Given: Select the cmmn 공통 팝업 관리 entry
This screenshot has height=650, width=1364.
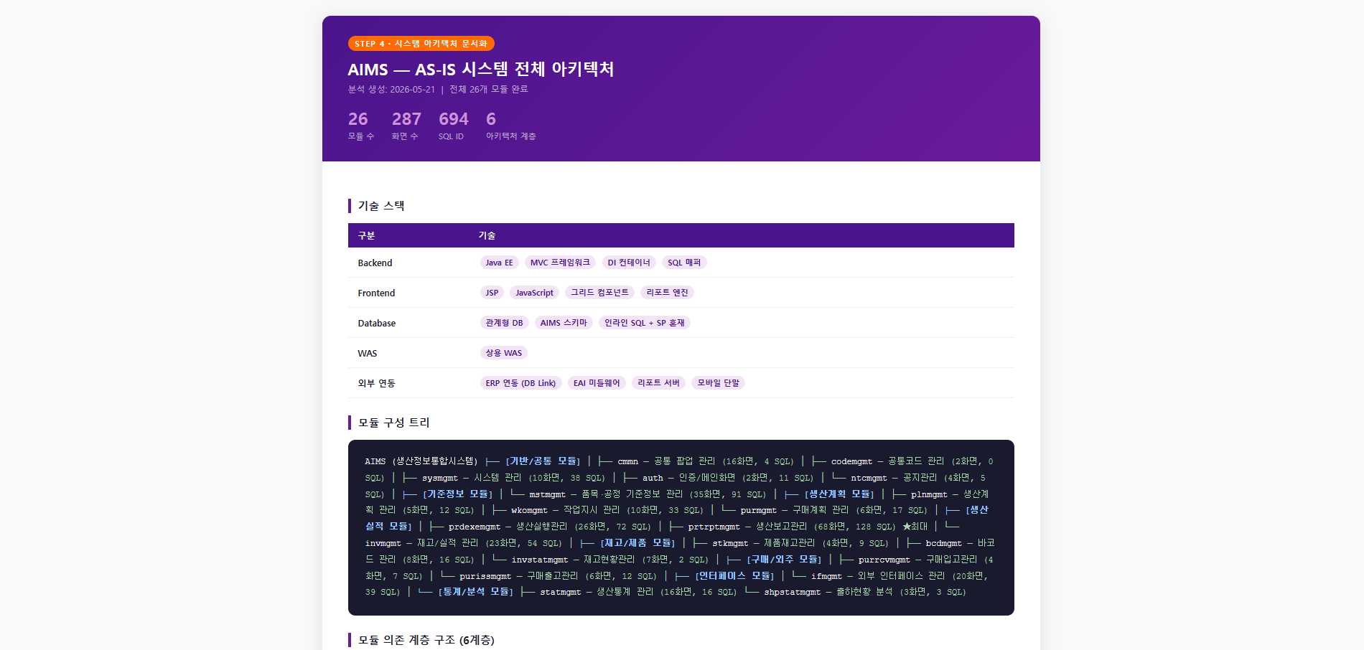Looking at the screenshot, I should 706,461.
